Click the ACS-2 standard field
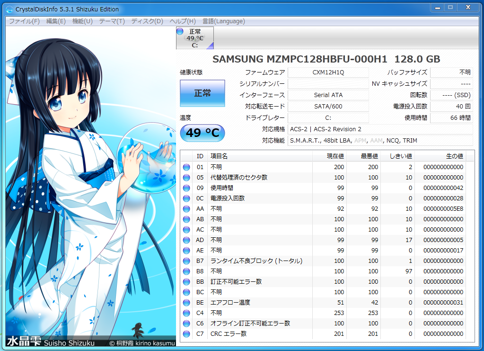Viewport: 484px width, 351px height. [380, 129]
